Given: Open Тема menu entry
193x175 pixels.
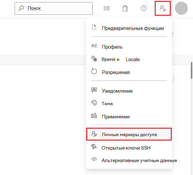Looking at the screenshot, I should (129, 104).
